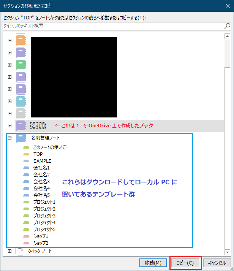Viewport: 234px width, 271px height.
Task: Select the プロジェクト2 section
Action: pyautogui.click(x=44, y=209)
